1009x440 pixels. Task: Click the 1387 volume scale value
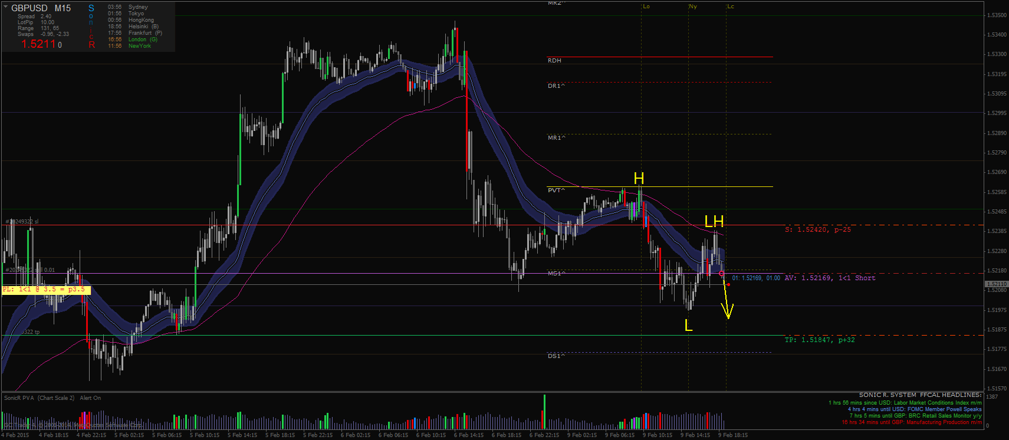pyautogui.click(x=992, y=397)
